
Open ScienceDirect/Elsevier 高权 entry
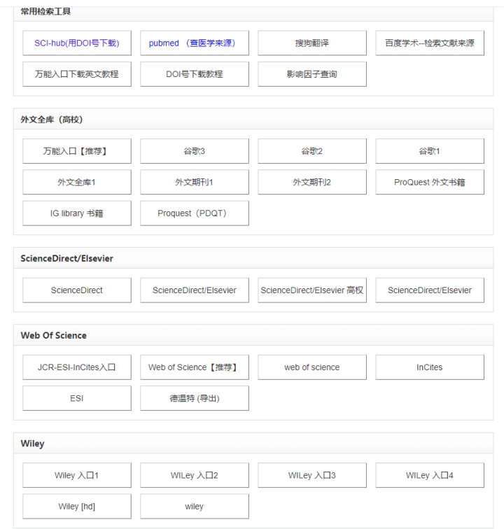click(312, 290)
